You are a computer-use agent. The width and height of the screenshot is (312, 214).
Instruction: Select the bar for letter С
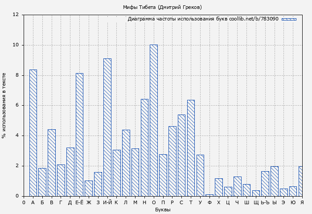181,155
